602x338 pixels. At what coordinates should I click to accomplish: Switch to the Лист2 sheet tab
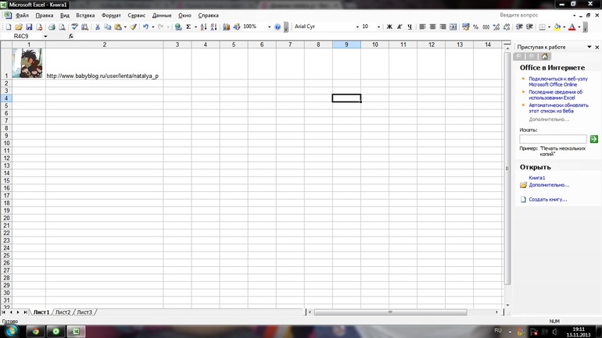(63, 312)
